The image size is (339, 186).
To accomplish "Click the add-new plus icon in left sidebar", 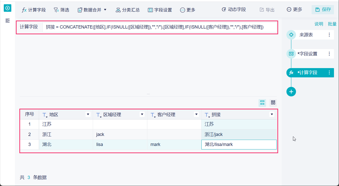I will click(x=8, y=8).
